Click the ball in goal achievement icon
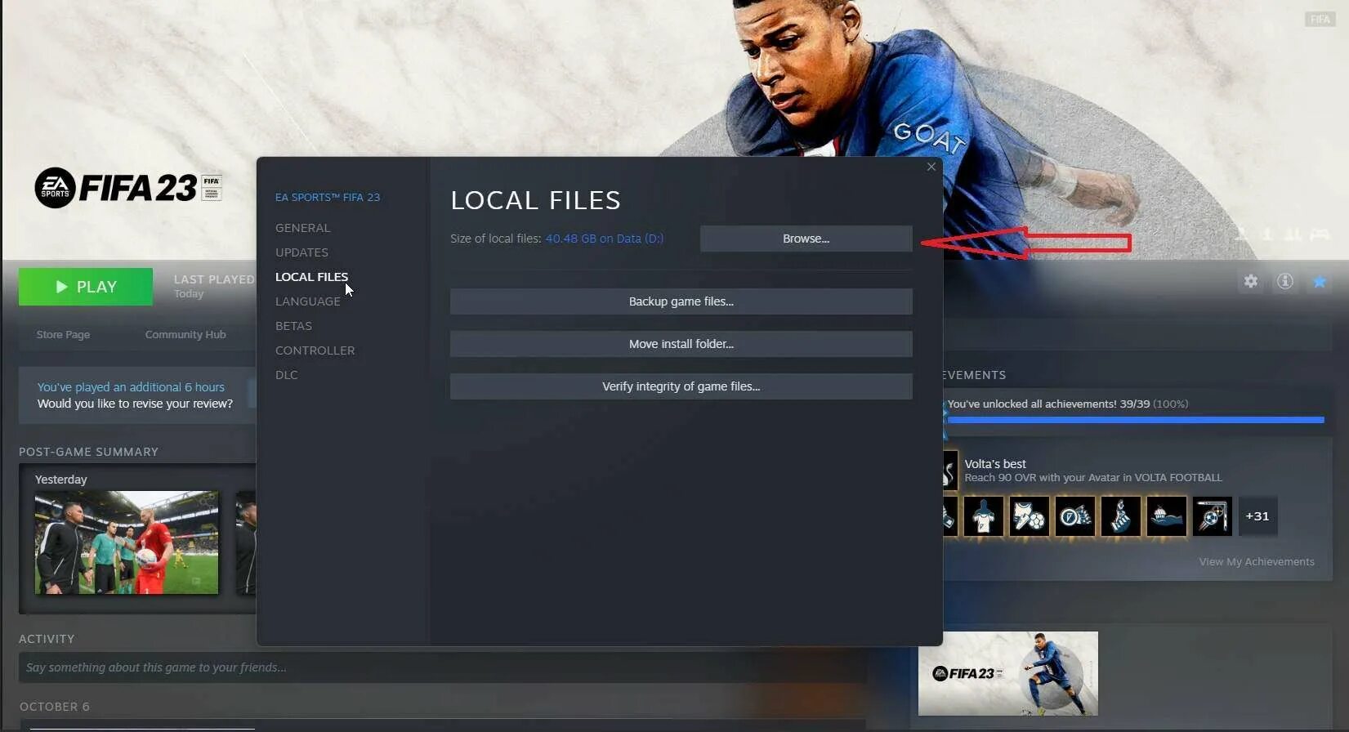 pyautogui.click(x=1212, y=516)
